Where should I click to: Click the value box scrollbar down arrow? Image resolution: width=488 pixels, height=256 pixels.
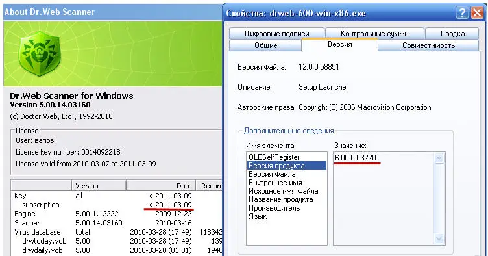(439, 239)
